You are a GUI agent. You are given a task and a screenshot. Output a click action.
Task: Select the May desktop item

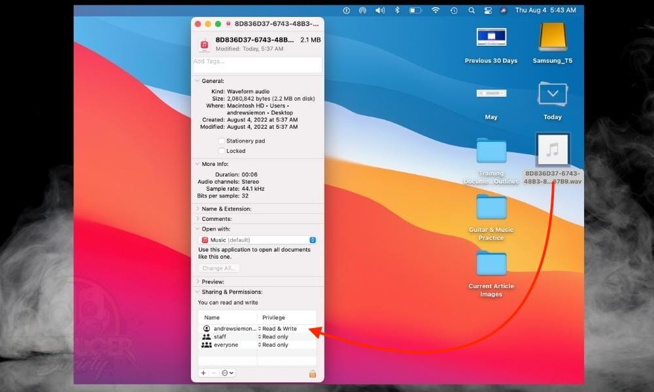point(491,93)
